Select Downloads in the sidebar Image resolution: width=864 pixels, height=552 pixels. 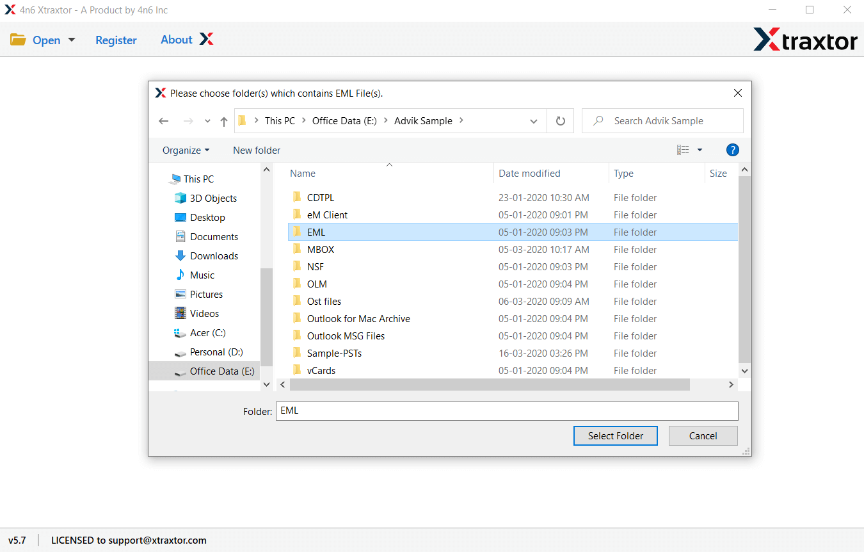(x=207, y=256)
